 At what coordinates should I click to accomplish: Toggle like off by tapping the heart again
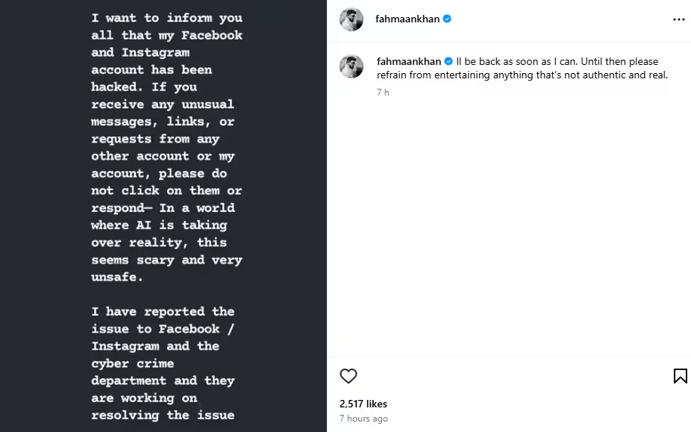coord(348,376)
